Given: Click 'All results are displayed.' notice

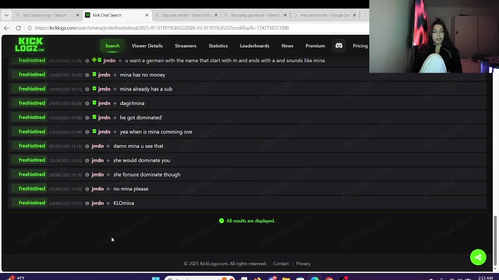Looking at the screenshot, I should (x=247, y=221).
